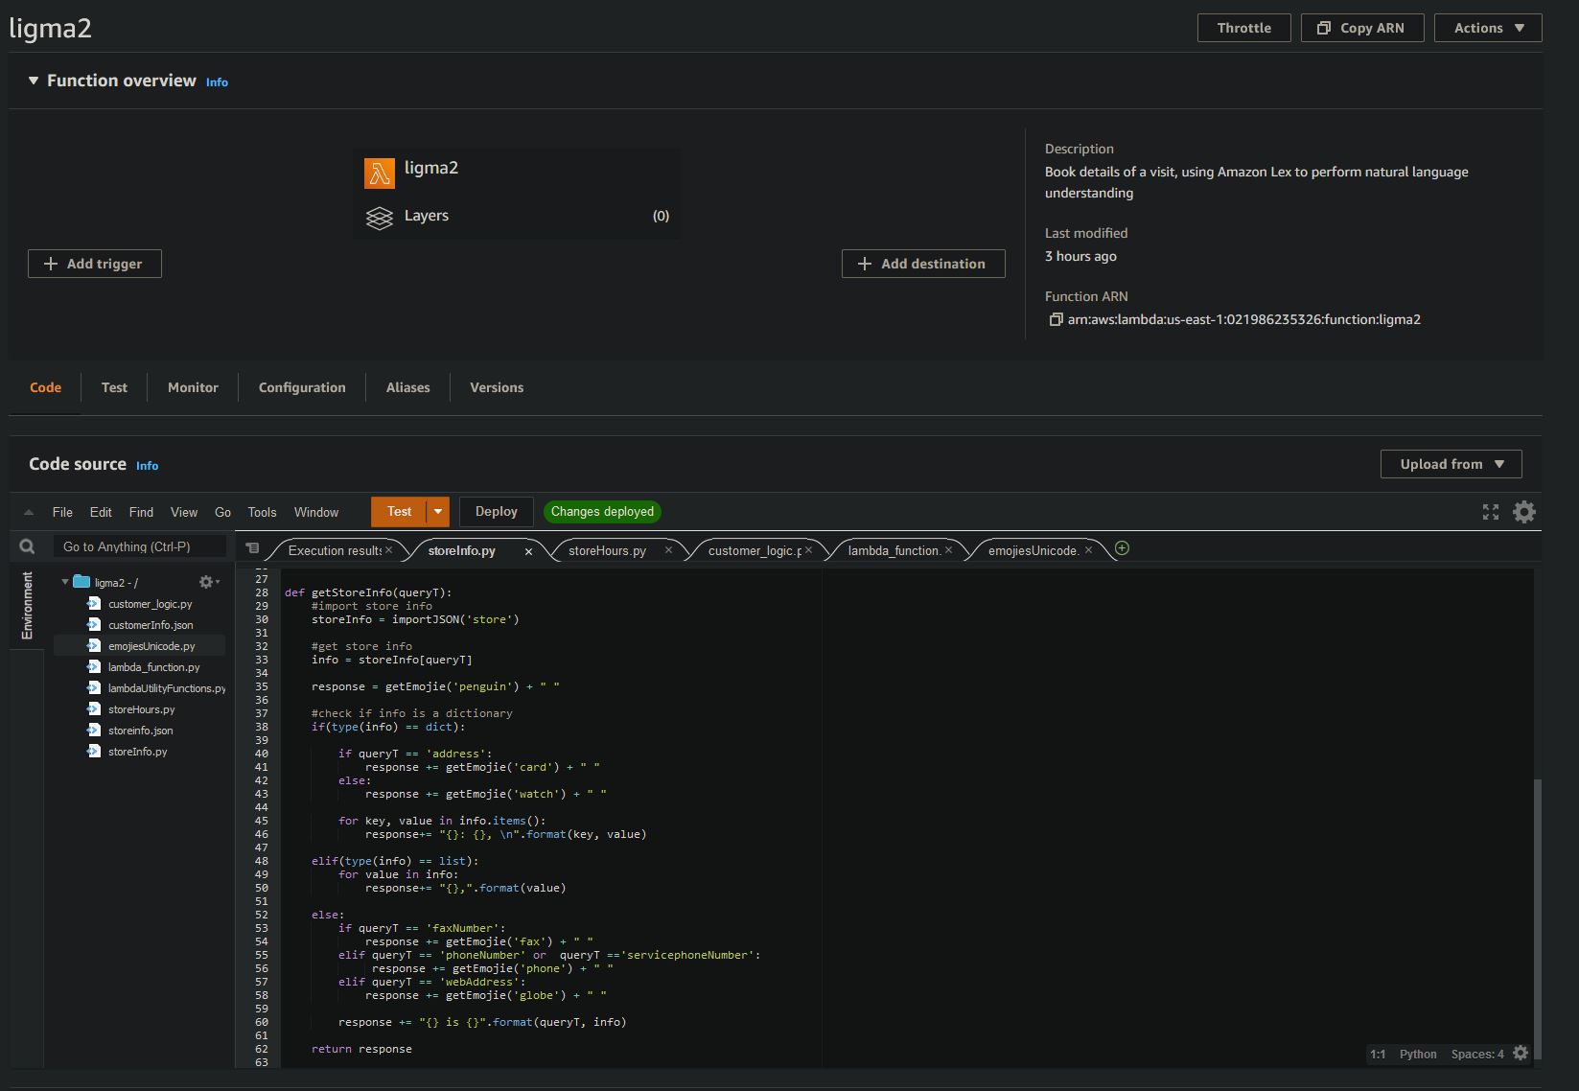Click Add trigger button
Image resolution: width=1579 pixels, height=1091 pixels.
(x=95, y=264)
